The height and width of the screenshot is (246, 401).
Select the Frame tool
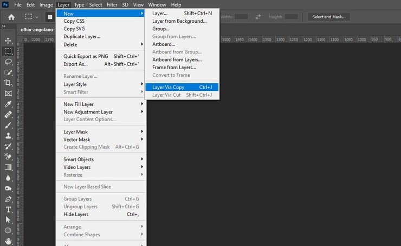point(8,94)
